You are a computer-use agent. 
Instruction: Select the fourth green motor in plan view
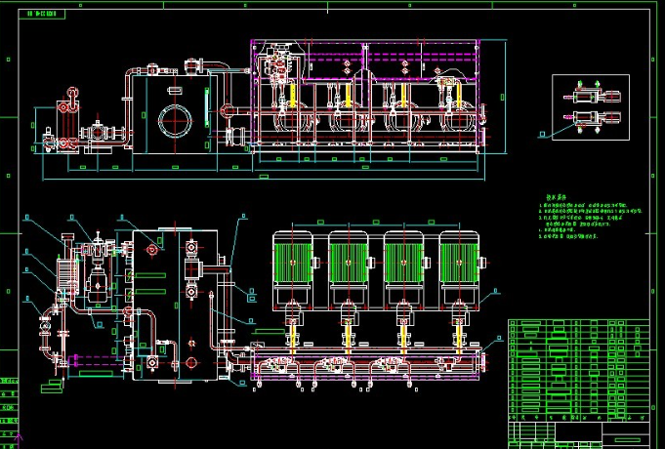click(x=459, y=263)
